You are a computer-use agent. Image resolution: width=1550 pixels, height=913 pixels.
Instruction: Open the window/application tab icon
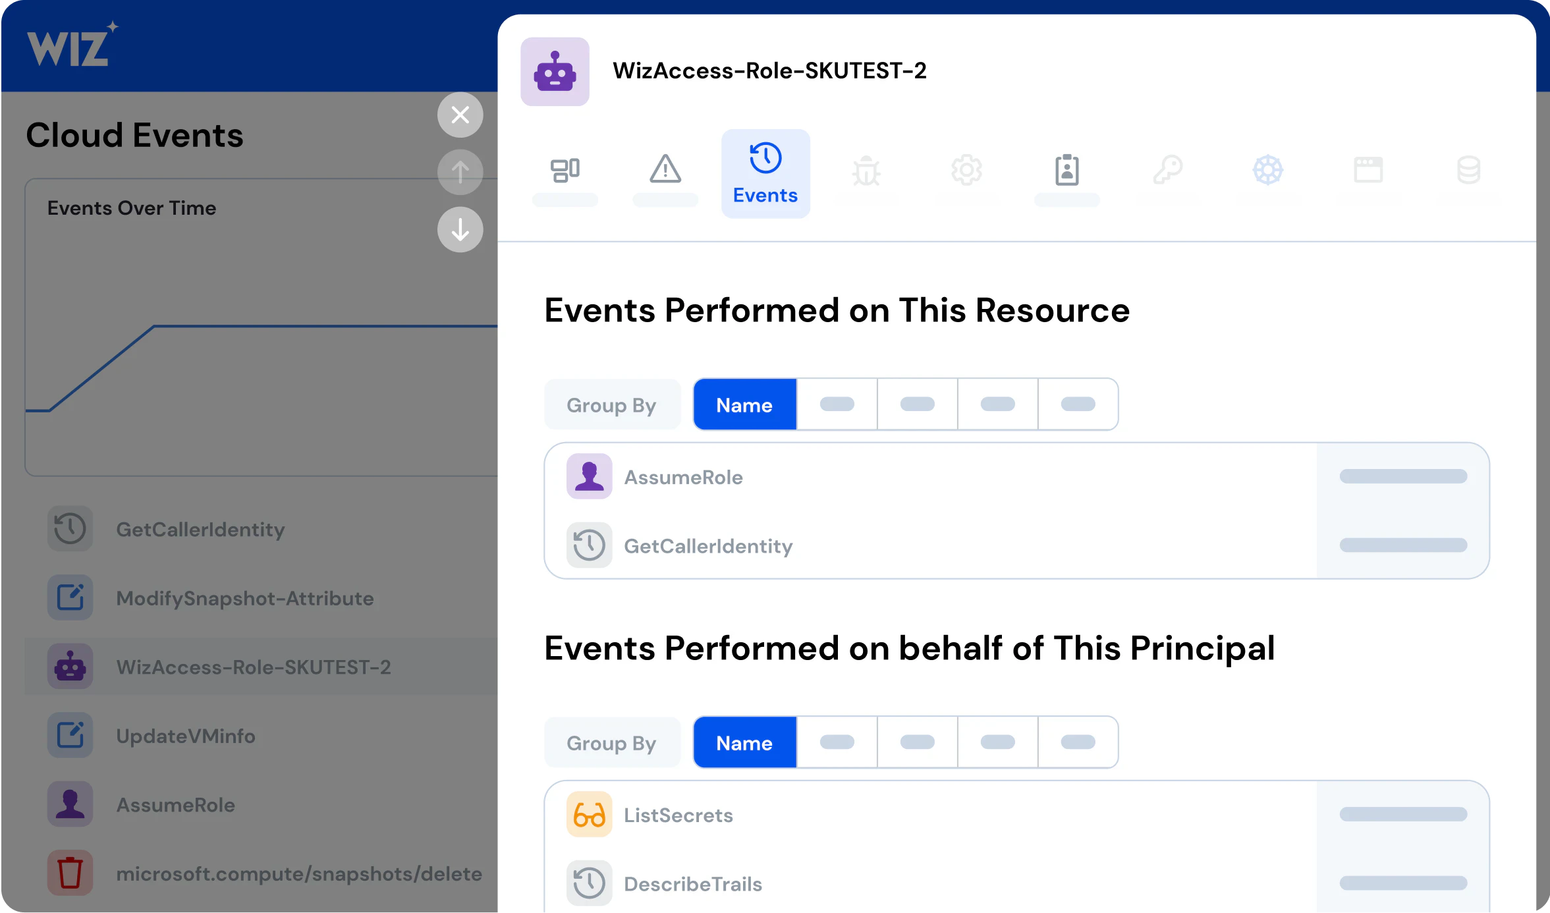pyautogui.click(x=1368, y=170)
